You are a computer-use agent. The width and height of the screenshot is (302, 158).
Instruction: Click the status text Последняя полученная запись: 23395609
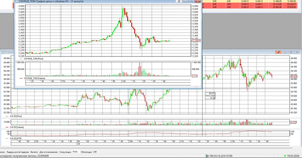click(x=24, y=156)
